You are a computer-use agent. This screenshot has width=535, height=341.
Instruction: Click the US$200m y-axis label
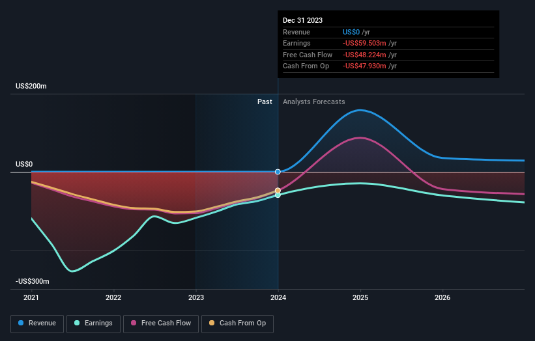31,86
